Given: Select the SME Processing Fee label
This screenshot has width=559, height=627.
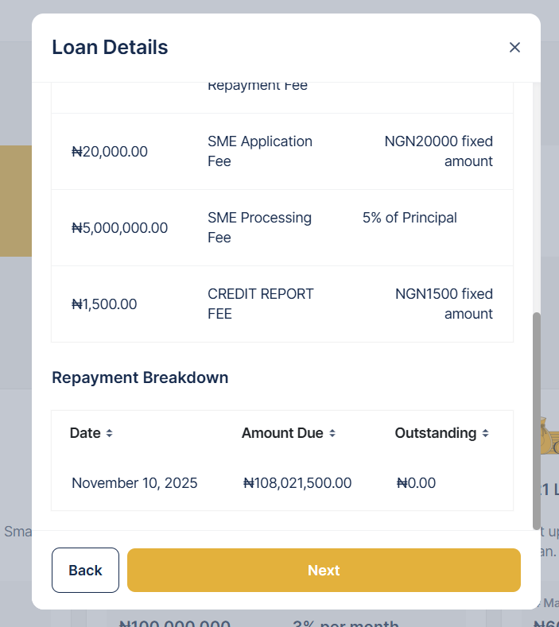Looking at the screenshot, I should click(259, 227).
